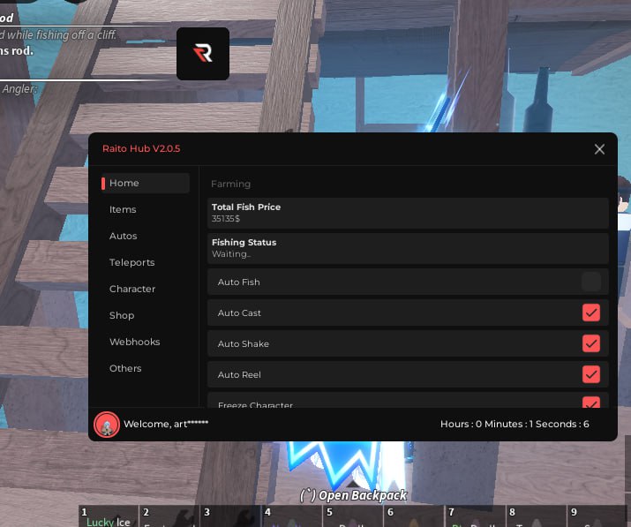The width and height of the screenshot is (631, 527).
Task: Select hotbar slot 9
Action: click(x=597, y=516)
